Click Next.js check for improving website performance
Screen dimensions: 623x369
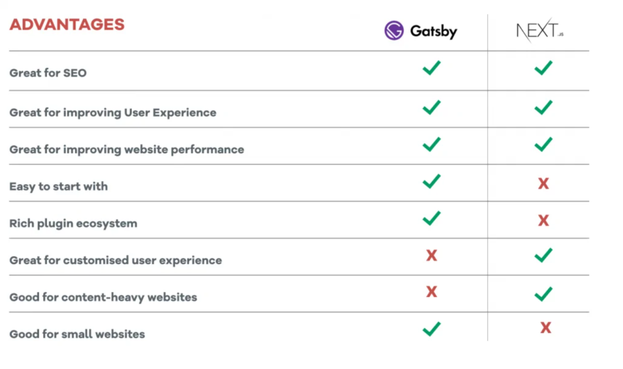point(543,144)
